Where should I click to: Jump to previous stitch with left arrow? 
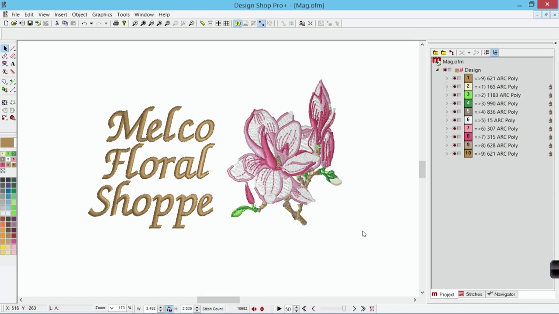coord(313,309)
